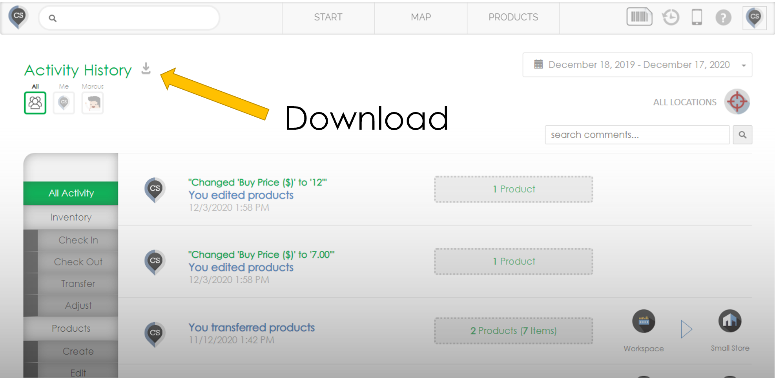Click the Workspace location icon

pos(644,321)
